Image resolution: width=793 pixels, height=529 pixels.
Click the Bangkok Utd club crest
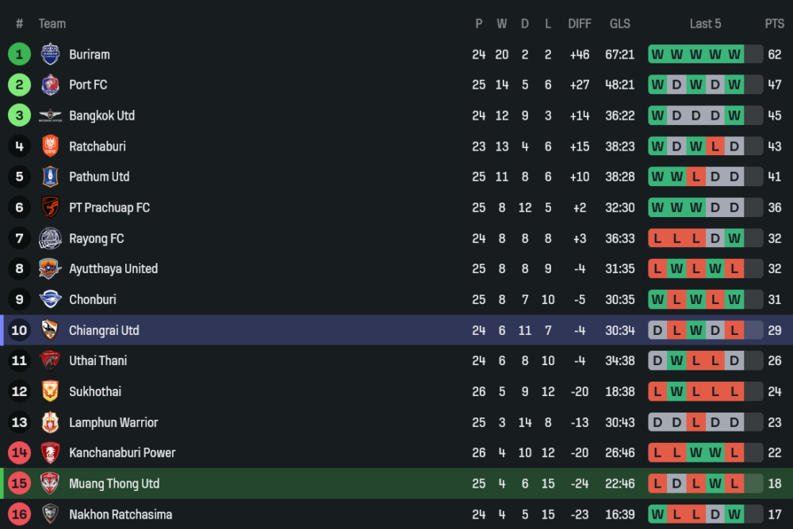click(x=50, y=116)
